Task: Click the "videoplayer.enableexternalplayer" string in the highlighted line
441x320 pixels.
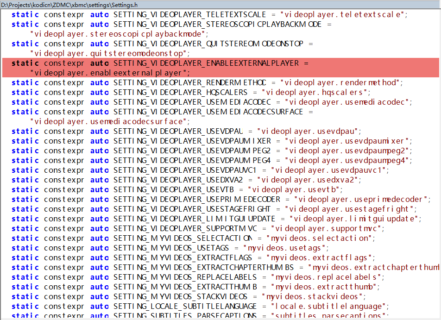Action: tap(110, 73)
